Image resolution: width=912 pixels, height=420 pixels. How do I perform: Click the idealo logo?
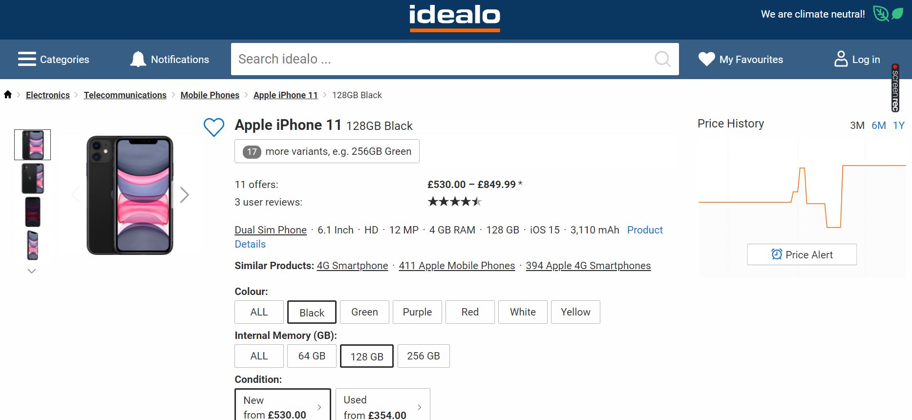pyautogui.click(x=454, y=18)
